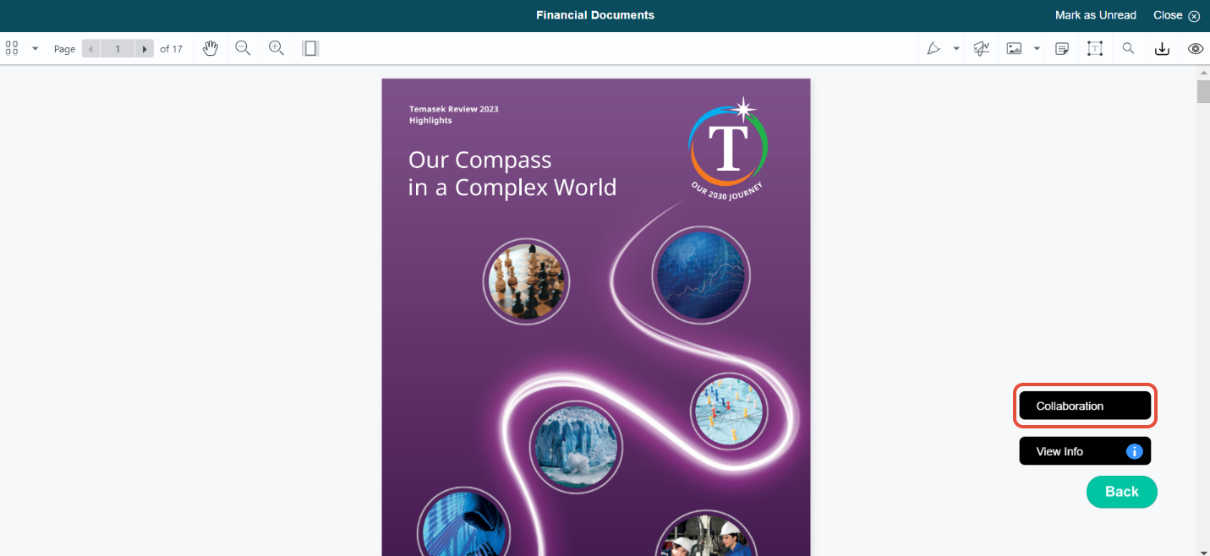Click the green Back button
This screenshot has width=1210, height=556.
point(1121,492)
